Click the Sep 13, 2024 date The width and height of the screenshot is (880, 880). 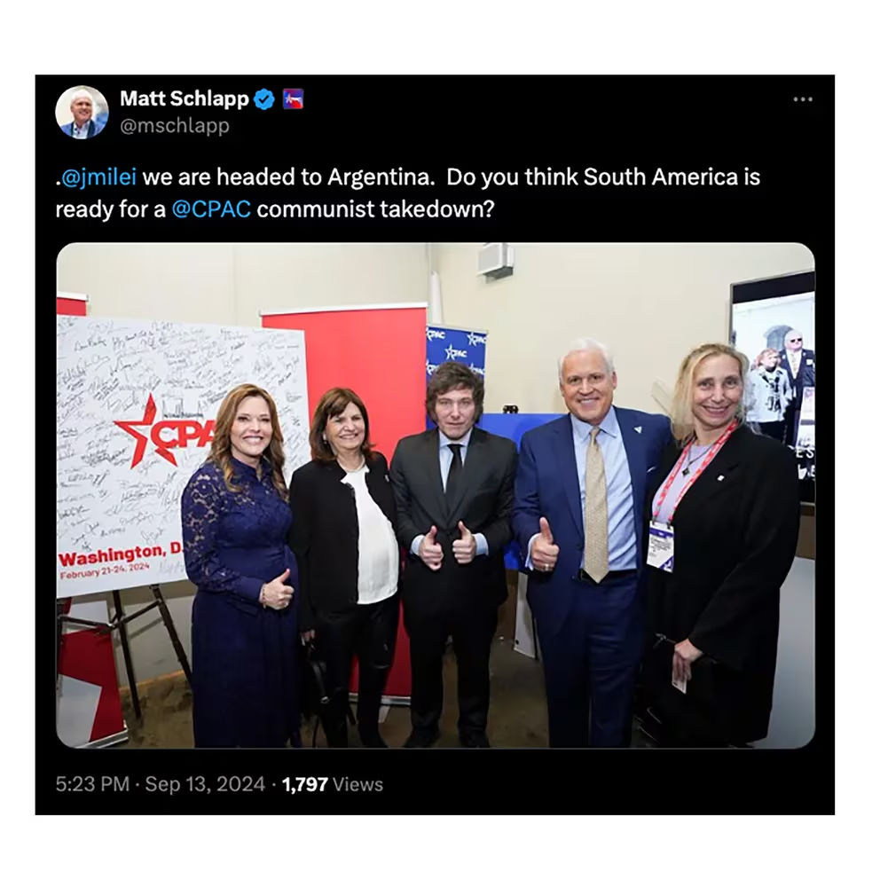tap(205, 784)
